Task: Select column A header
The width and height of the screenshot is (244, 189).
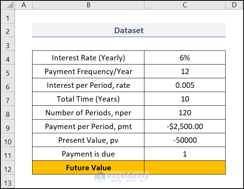Action: point(24,5)
